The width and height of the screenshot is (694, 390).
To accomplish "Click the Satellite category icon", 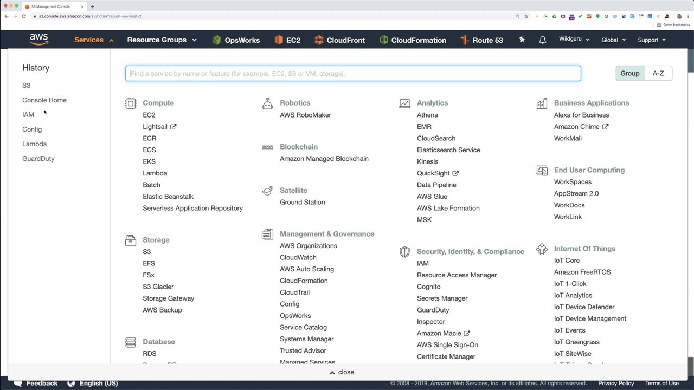I will click(x=267, y=191).
